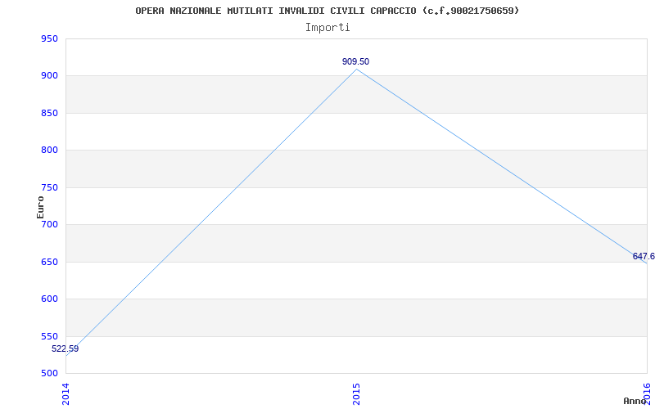
Task: Click the 600 y-axis value
Action: [49, 299]
